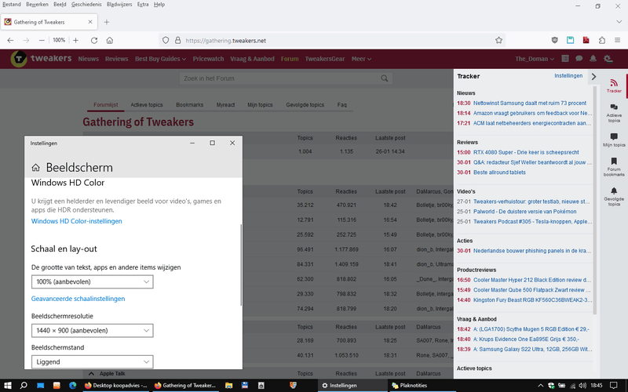Open Geavanceerde schaalinstellingen link
Screen dimensions: 628x392
(x=78, y=299)
